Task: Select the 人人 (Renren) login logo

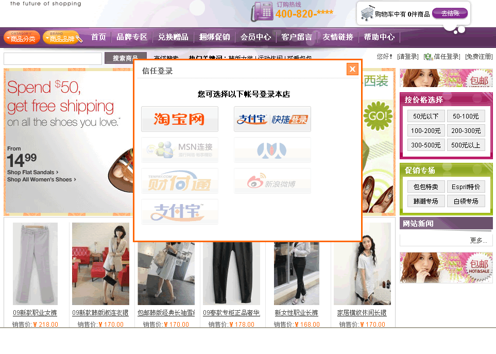Action: 272,150
